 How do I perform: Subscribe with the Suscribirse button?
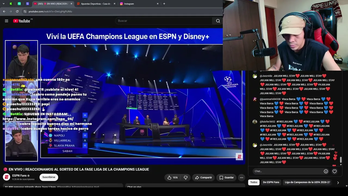pyautogui.click(x=49, y=177)
